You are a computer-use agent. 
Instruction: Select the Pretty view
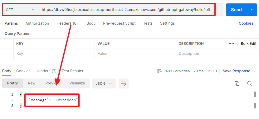click(12, 83)
